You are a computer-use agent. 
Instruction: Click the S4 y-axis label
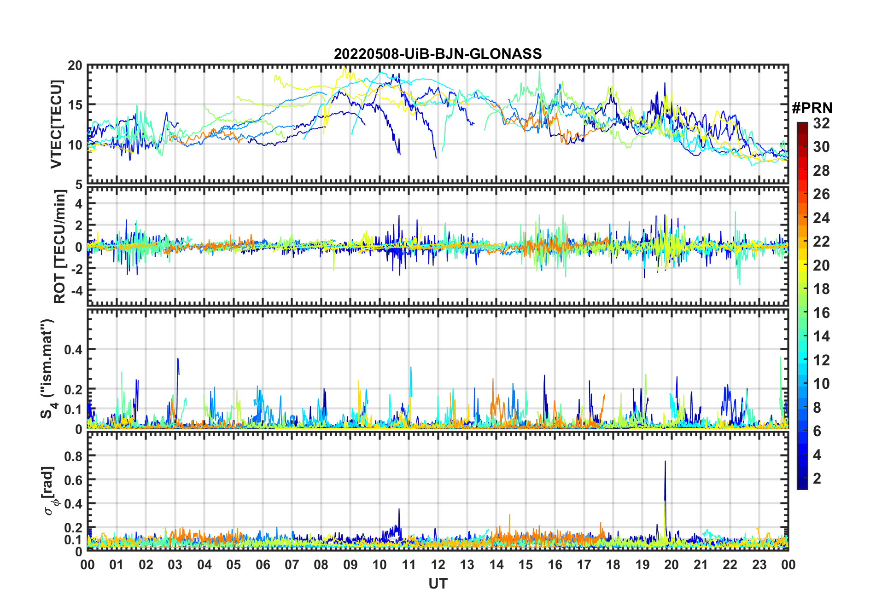click(x=47, y=369)
